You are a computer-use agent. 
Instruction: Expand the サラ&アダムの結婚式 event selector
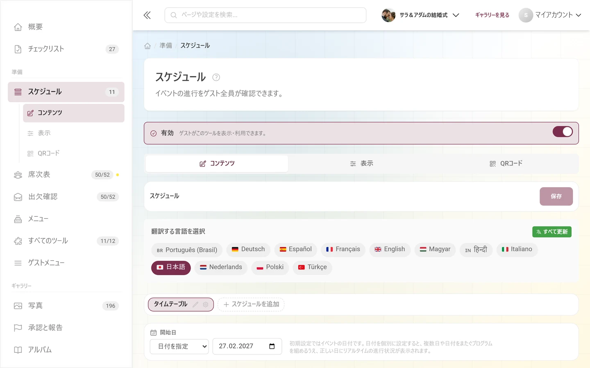point(420,15)
